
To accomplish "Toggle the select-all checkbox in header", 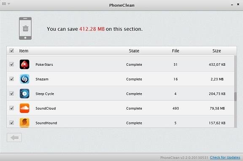I will point(12,51).
